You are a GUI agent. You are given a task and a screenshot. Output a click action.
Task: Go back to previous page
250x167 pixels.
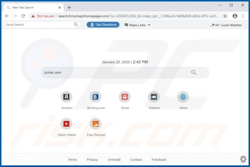pos(7,16)
